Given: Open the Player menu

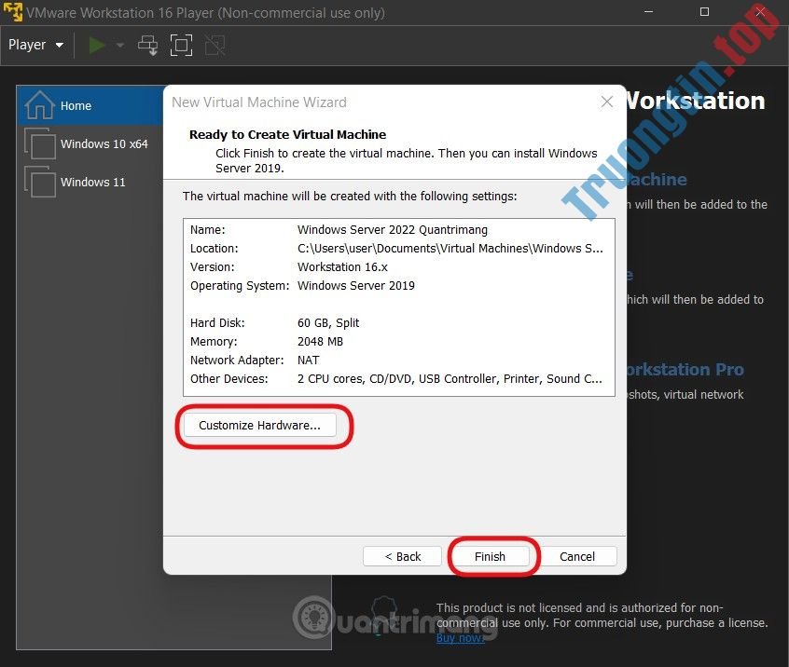Looking at the screenshot, I should coord(28,44).
